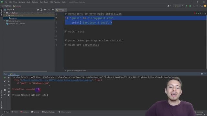Click the Stop icon in Run panel
The image size is (207, 116).
tap(5, 85)
